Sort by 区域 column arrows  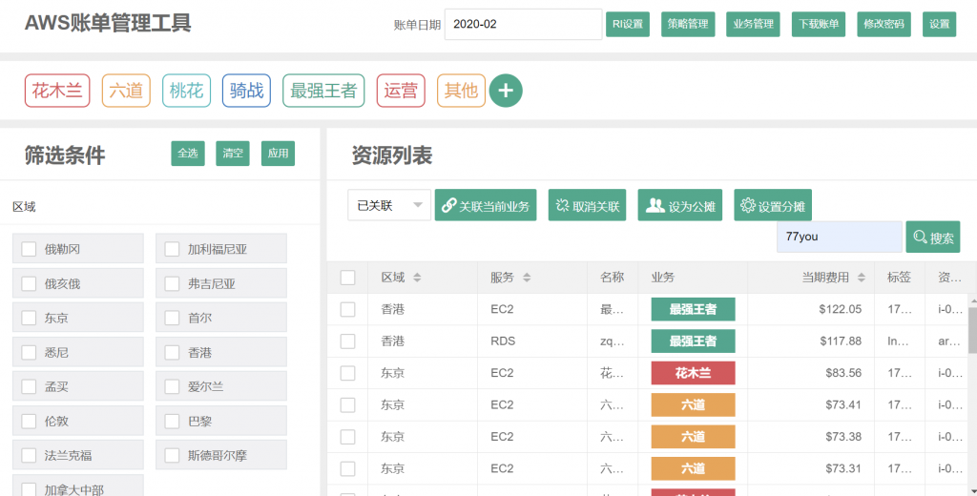tap(417, 278)
